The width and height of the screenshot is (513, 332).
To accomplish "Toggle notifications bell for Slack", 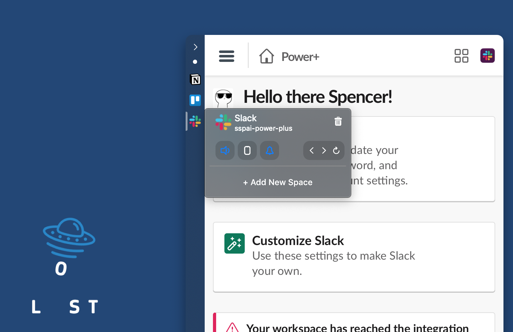I will click(x=269, y=150).
